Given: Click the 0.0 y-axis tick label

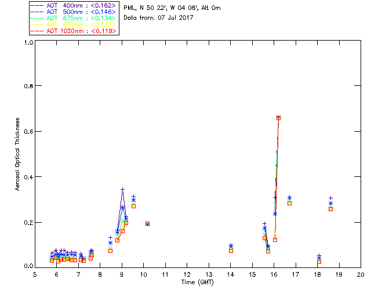Looking at the screenshot, I should (x=28, y=266).
